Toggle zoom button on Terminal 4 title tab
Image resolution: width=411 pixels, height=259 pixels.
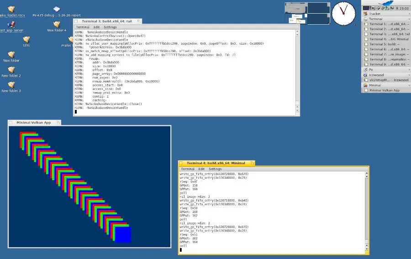pos(252,163)
